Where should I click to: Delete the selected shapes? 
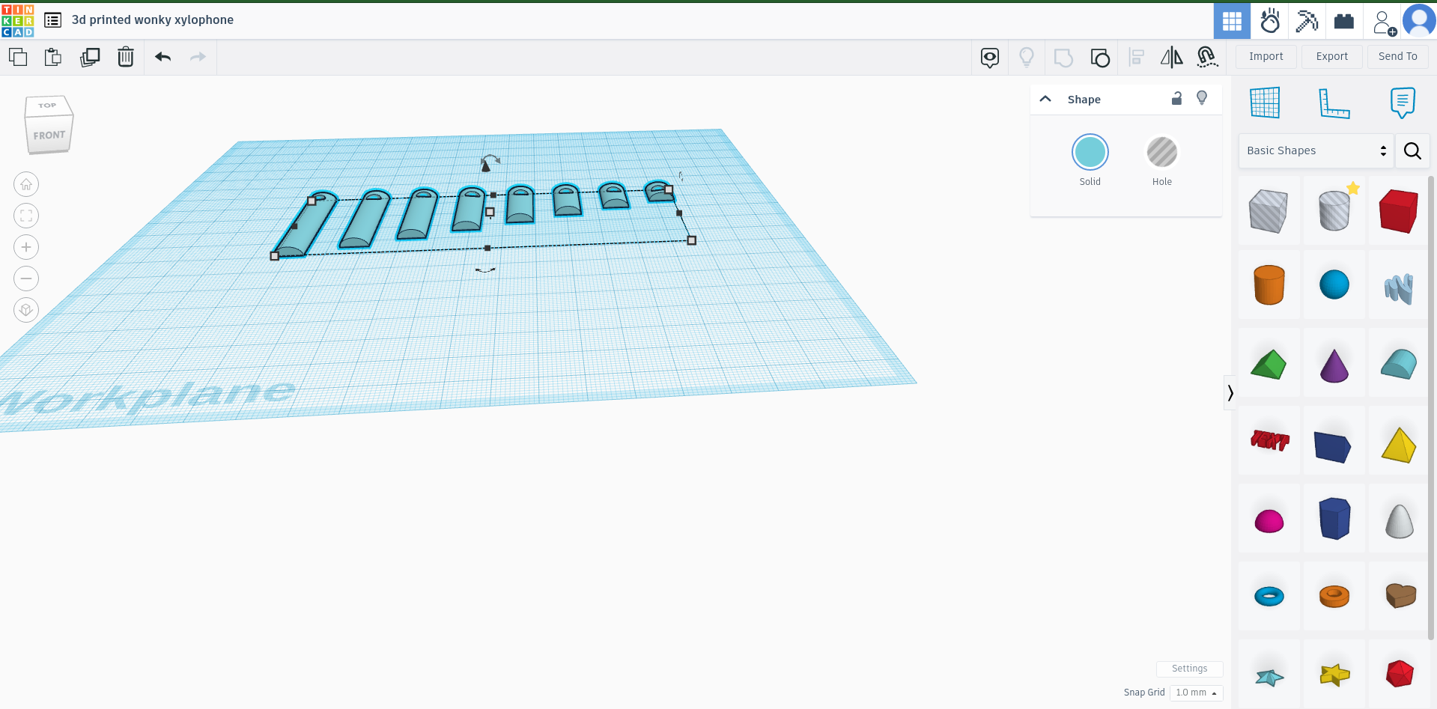(x=125, y=57)
